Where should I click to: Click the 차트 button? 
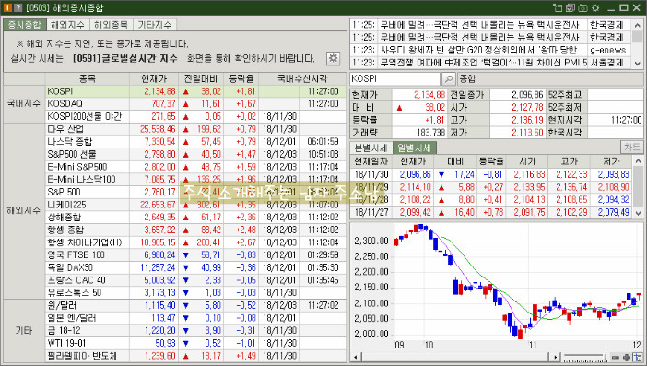(631, 148)
